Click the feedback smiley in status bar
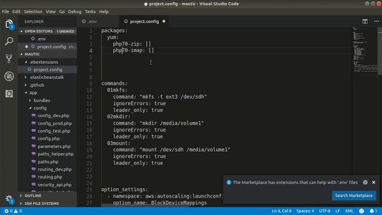The width and height of the screenshot is (382, 215). tap(361, 211)
